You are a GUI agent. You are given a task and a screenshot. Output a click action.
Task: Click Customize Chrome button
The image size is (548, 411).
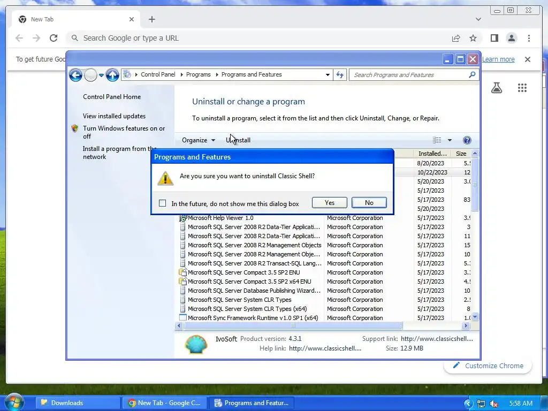(488, 366)
